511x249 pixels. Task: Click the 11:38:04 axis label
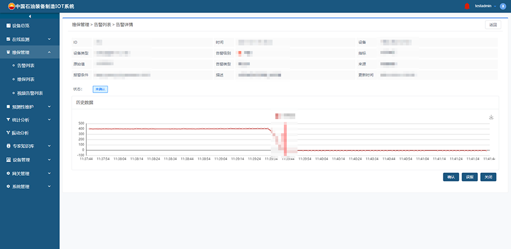(120, 159)
